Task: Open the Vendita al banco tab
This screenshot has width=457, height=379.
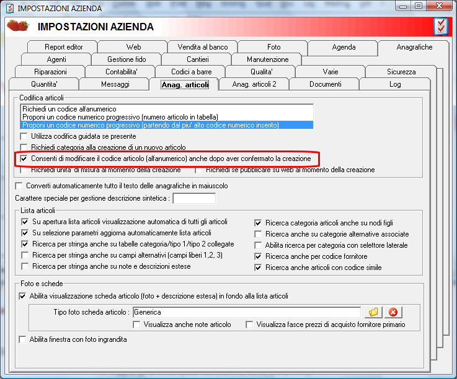Action: (x=203, y=47)
